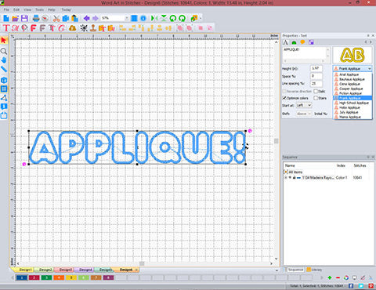Activate the red arrow Select tool
Image resolution: width=376 pixels, height=290 pixels.
pos(4,41)
